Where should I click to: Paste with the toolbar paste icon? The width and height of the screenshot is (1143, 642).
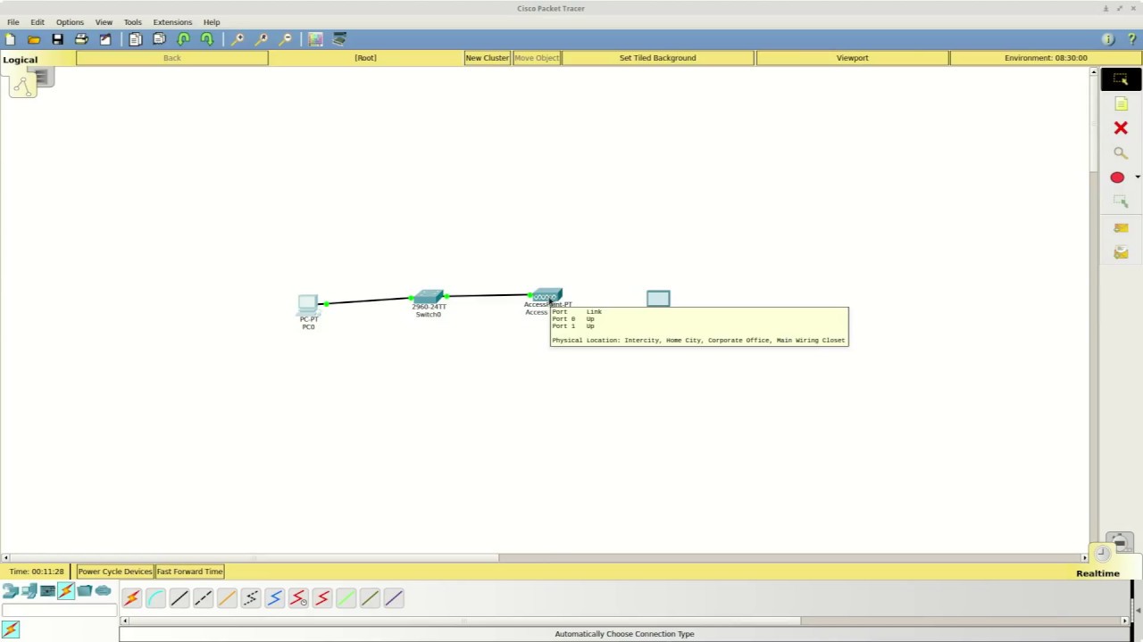pyautogui.click(x=159, y=39)
